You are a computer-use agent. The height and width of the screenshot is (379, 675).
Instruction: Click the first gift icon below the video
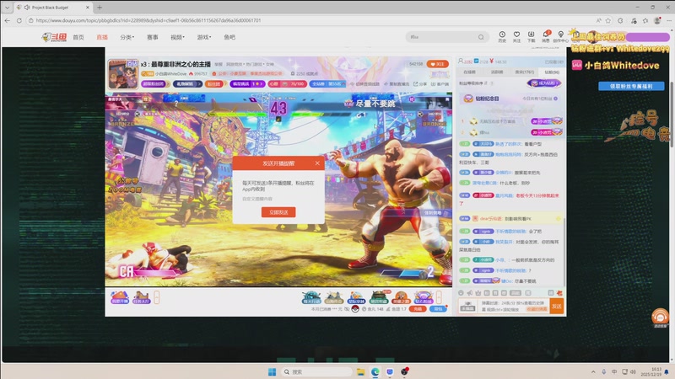coord(120,297)
